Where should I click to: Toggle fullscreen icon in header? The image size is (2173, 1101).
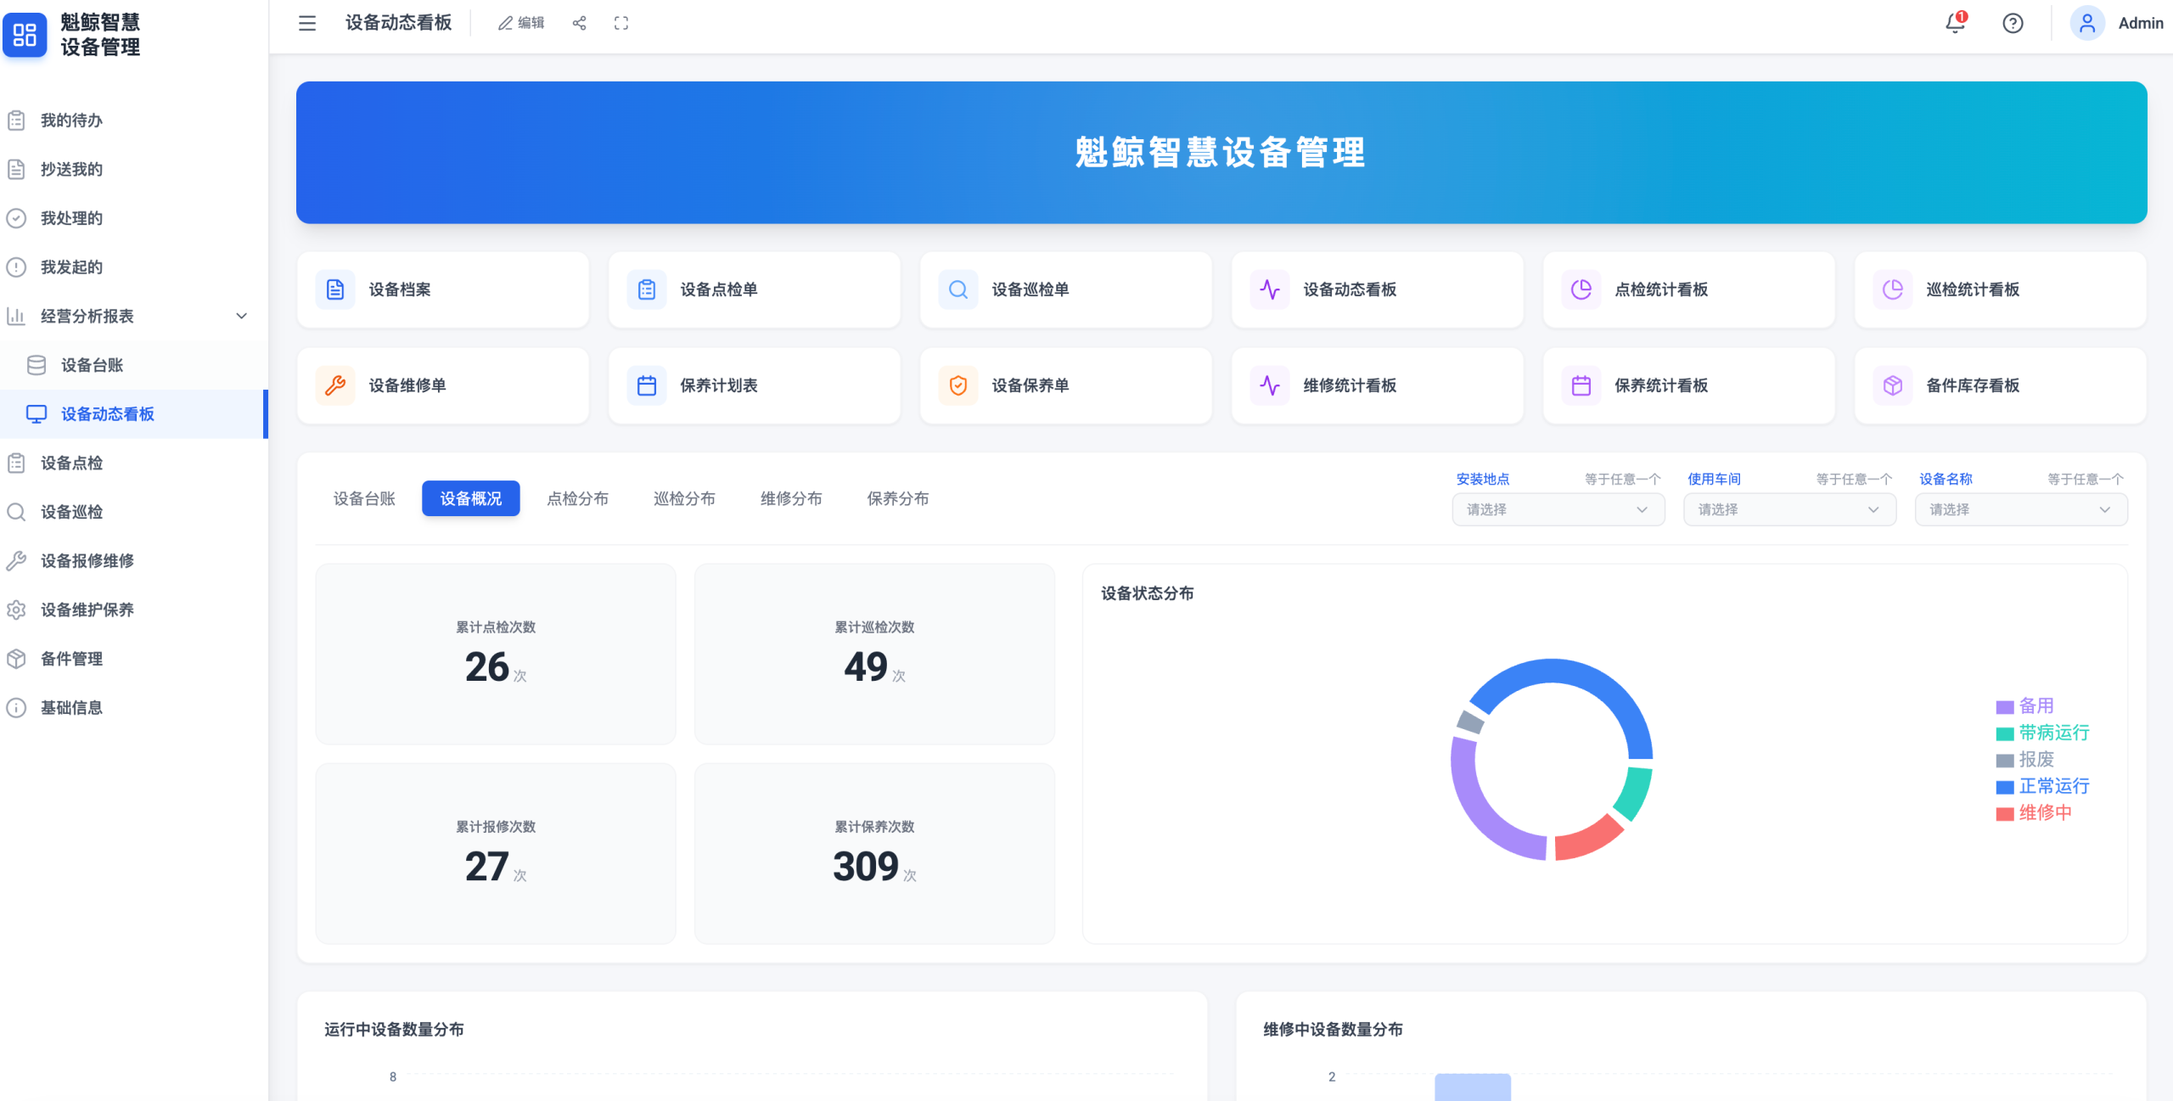621,23
